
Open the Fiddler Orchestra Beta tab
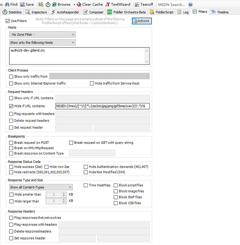click(x=126, y=12)
